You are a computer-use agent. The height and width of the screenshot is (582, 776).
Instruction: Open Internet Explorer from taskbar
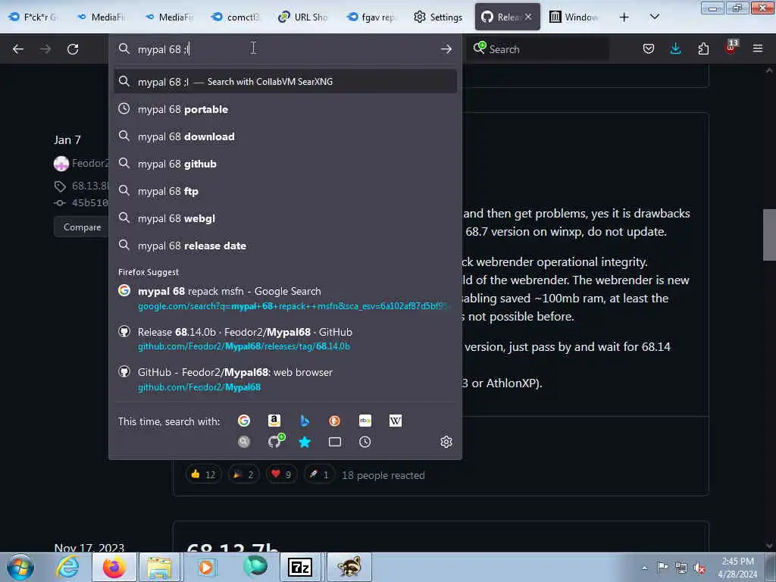pyautogui.click(x=67, y=567)
